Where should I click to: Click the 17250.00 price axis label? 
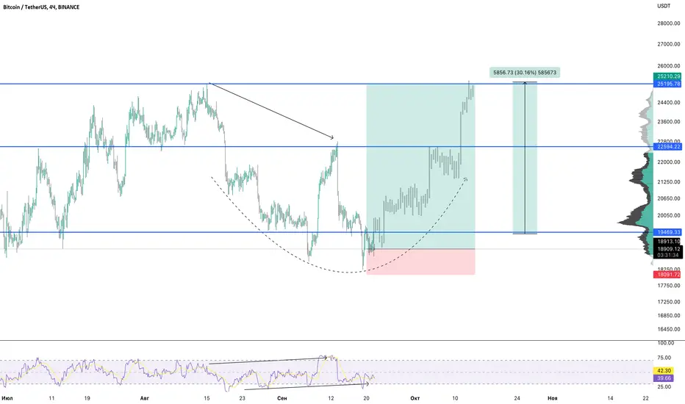668,301
